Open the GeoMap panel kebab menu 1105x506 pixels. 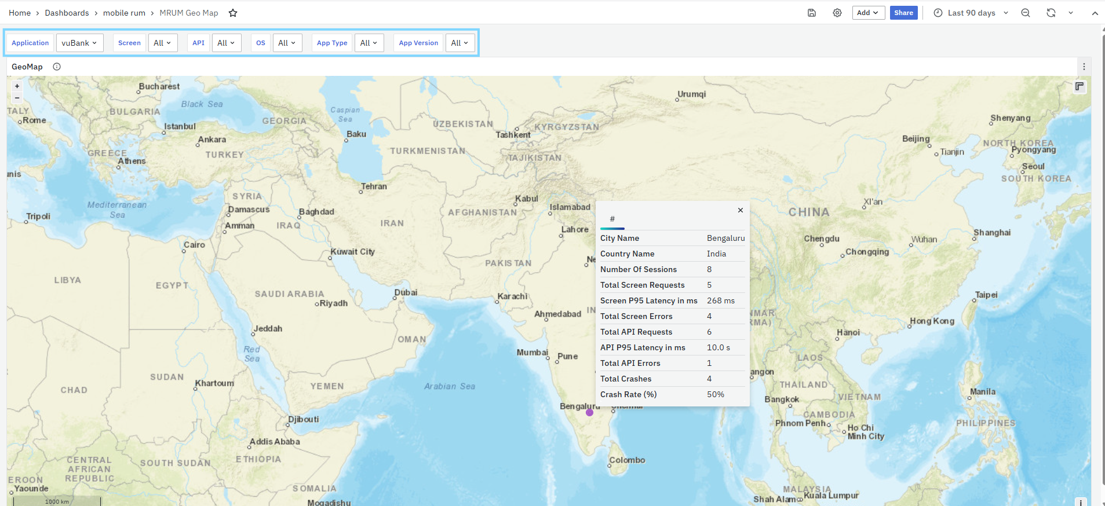(x=1084, y=67)
